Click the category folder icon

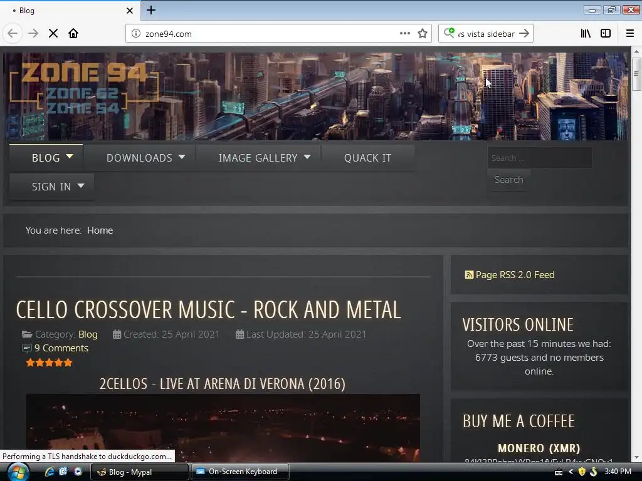pyautogui.click(x=27, y=334)
